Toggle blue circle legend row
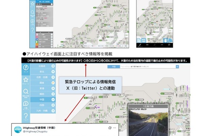Image resolution: width=207 pixels, height=136 pixels. [x=44, y=39]
